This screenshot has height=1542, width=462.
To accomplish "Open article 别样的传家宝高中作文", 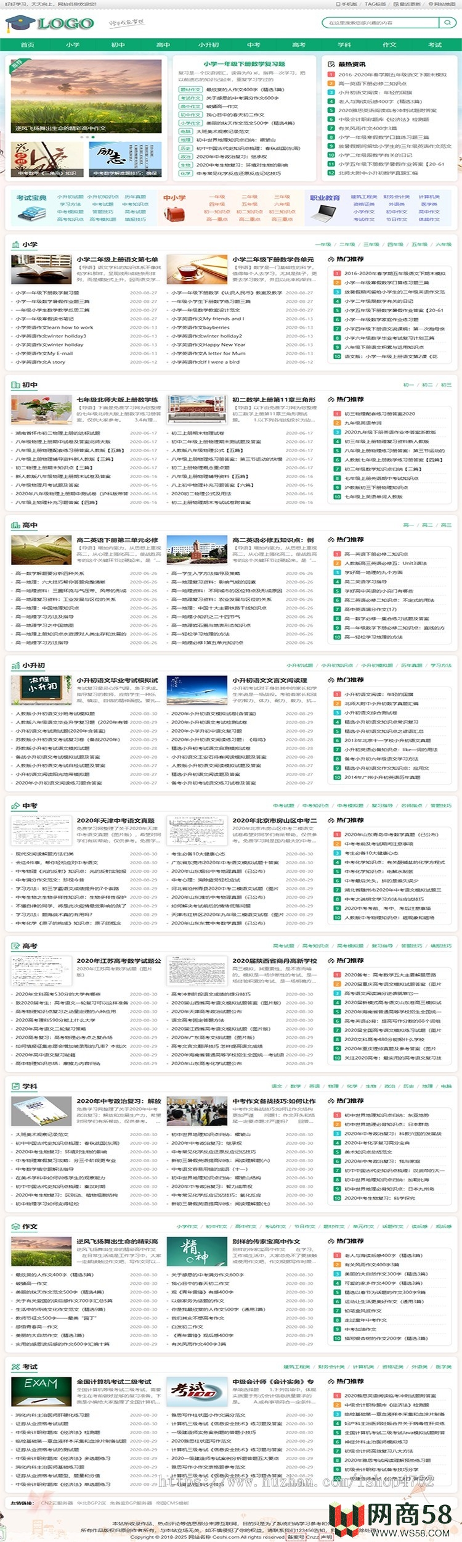I will [266, 1242].
